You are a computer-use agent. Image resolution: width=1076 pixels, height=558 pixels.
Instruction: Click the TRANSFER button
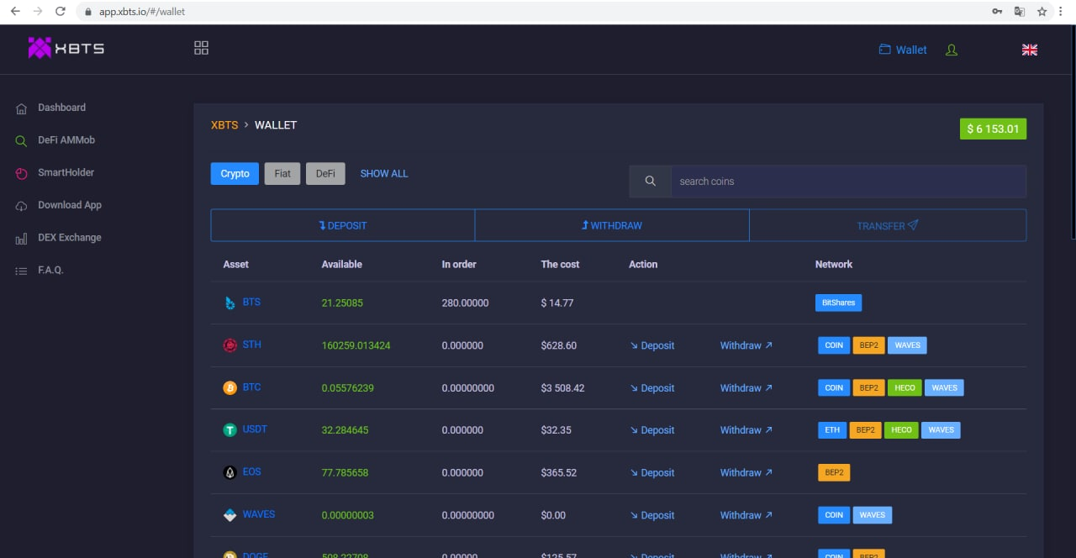pos(888,225)
